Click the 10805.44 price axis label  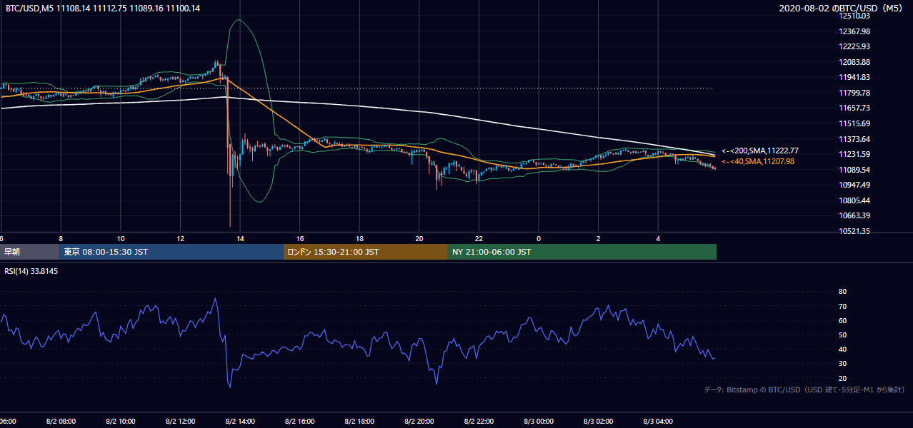coord(854,200)
